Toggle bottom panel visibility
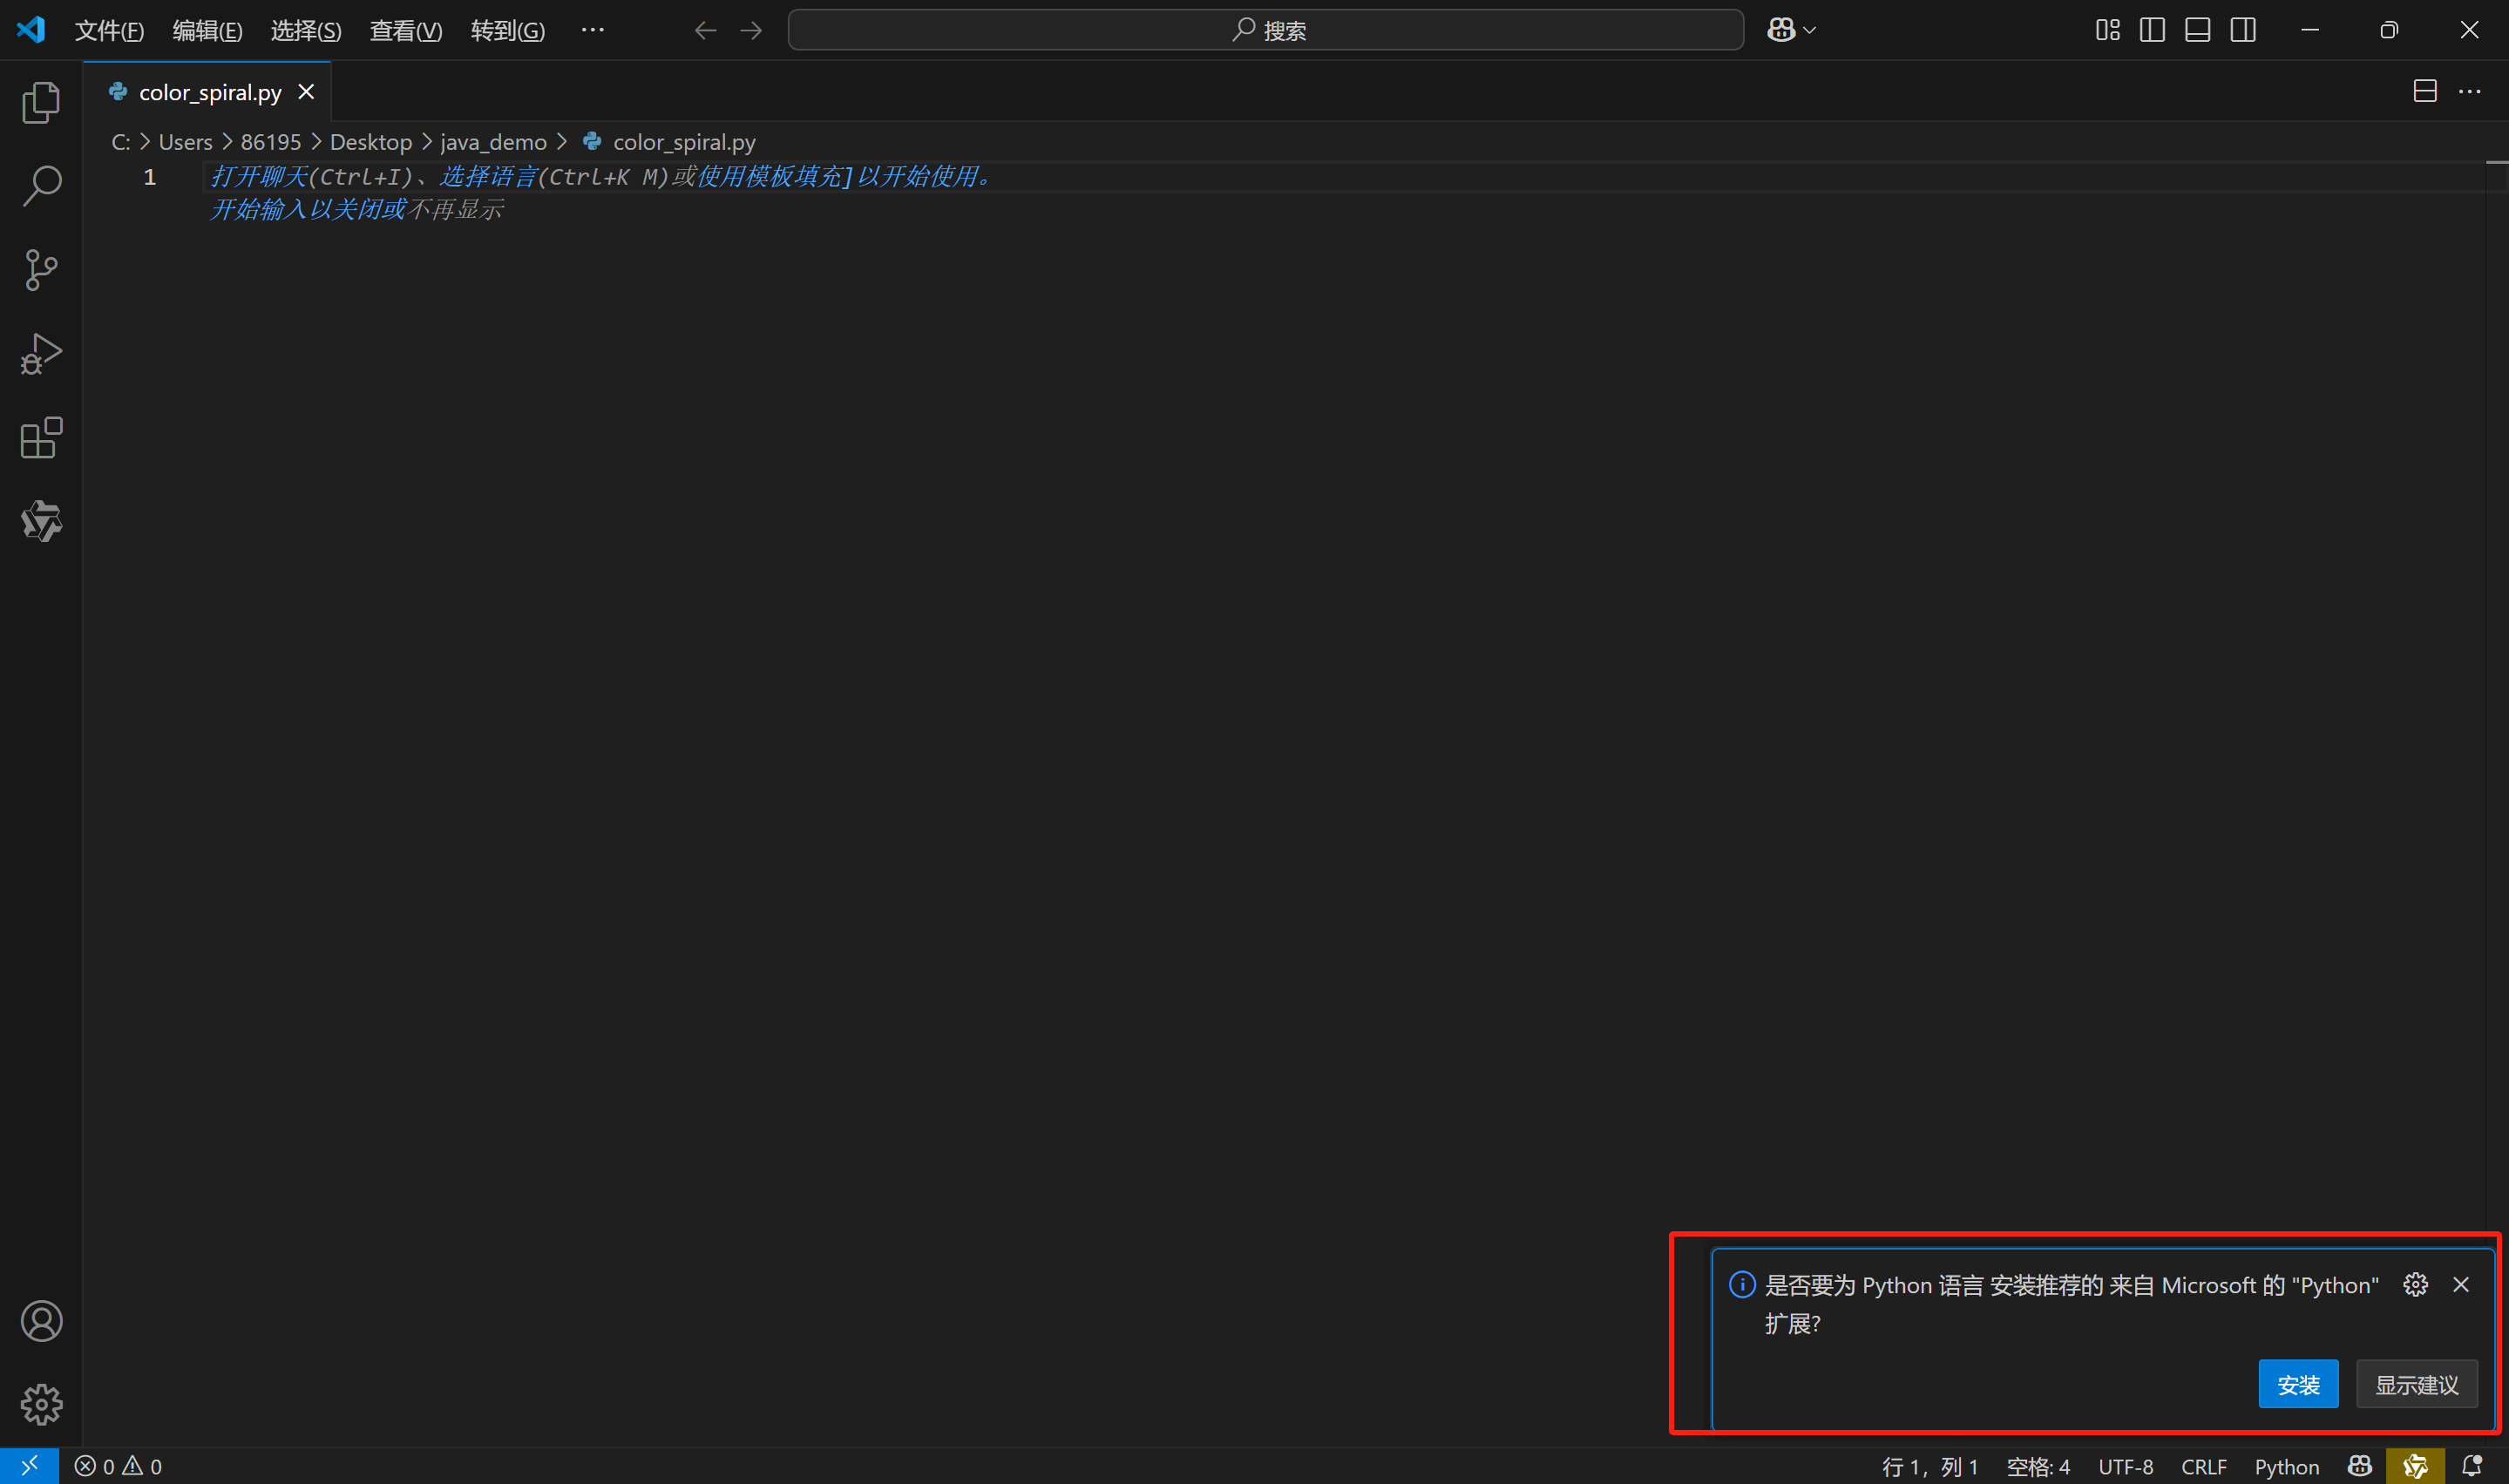The width and height of the screenshot is (2509, 1484). pos(2197,30)
